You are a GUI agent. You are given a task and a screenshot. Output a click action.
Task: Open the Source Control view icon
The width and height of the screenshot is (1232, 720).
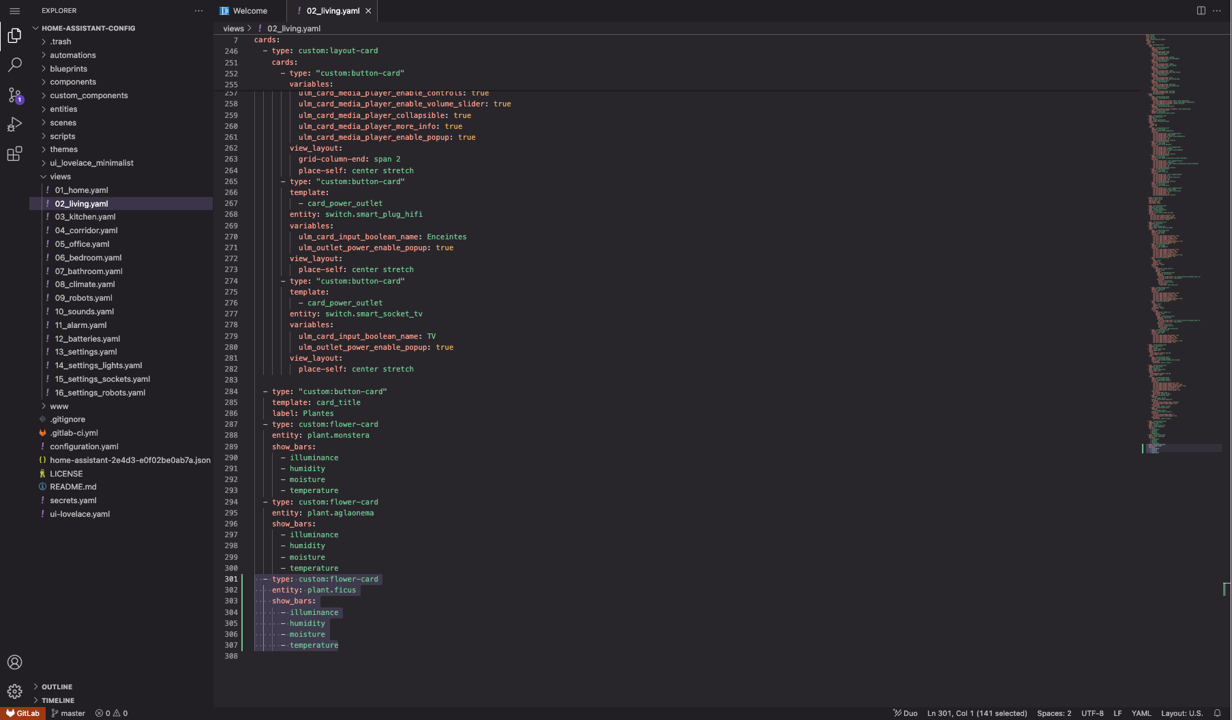point(14,95)
